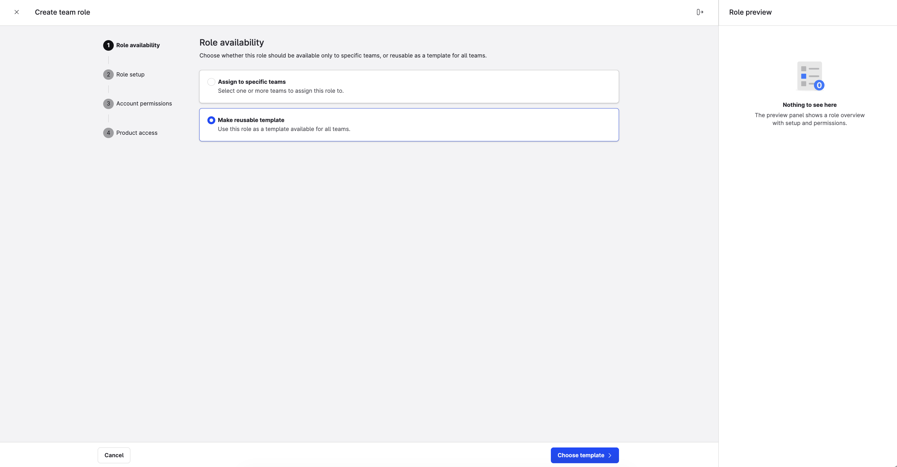Screen dimensions: 897x467
Task: Click the Role preview panel heading
Action: tap(750, 12)
